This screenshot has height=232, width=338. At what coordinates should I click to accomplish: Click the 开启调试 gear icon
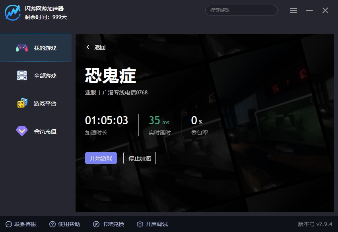(140, 224)
